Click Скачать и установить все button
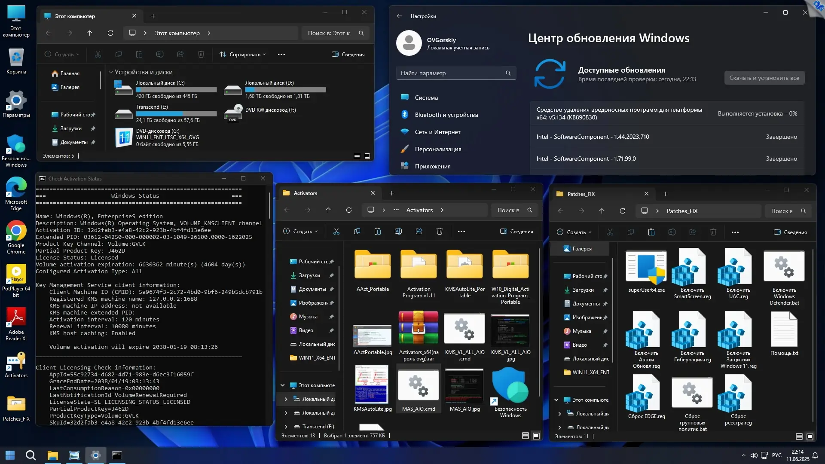 point(764,78)
